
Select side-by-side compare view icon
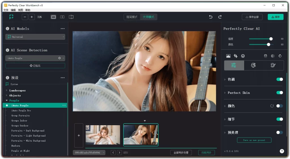pyautogui.click(x=62, y=17)
